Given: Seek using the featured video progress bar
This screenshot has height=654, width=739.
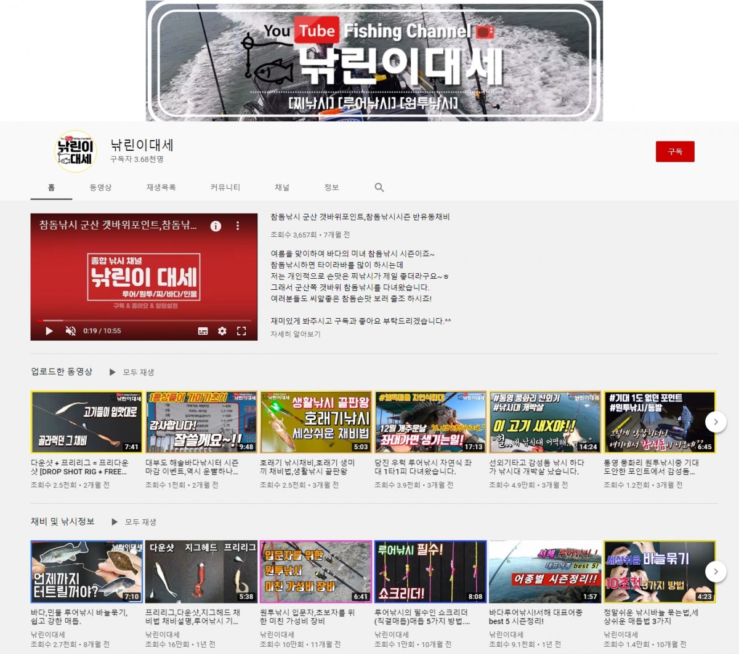Looking at the screenshot, I should click(x=144, y=321).
